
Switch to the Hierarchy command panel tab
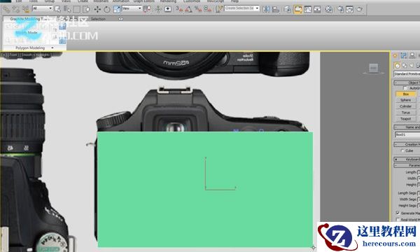(x=412, y=56)
